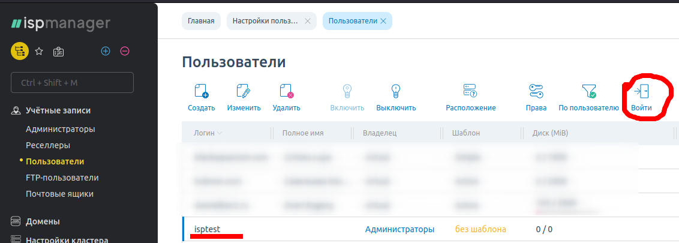Image resolution: width=679 pixels, height=243 pixels.
Task: Open the Права (permissions) icon
Action: (536, 92)
